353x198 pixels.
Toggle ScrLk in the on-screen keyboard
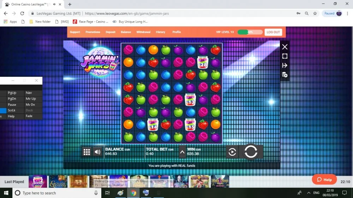(12, 110)
